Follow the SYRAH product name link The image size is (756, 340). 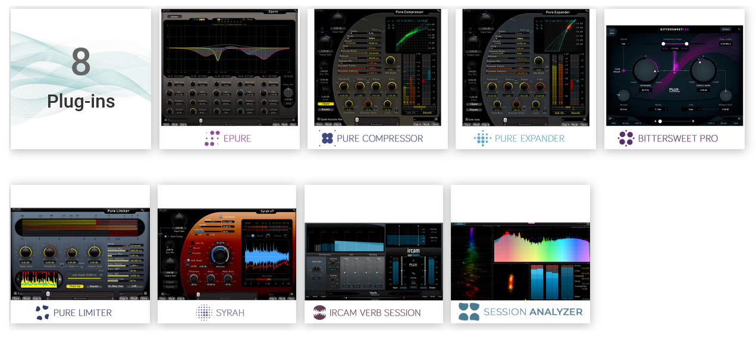pos(230,313)
